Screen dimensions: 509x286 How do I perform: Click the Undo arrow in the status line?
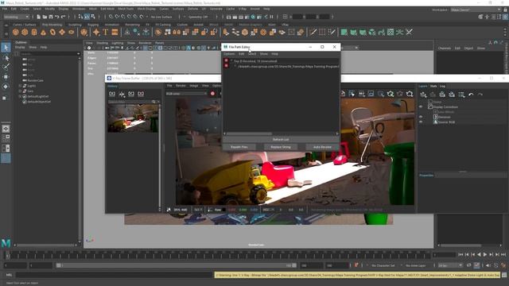click(56, 17)
